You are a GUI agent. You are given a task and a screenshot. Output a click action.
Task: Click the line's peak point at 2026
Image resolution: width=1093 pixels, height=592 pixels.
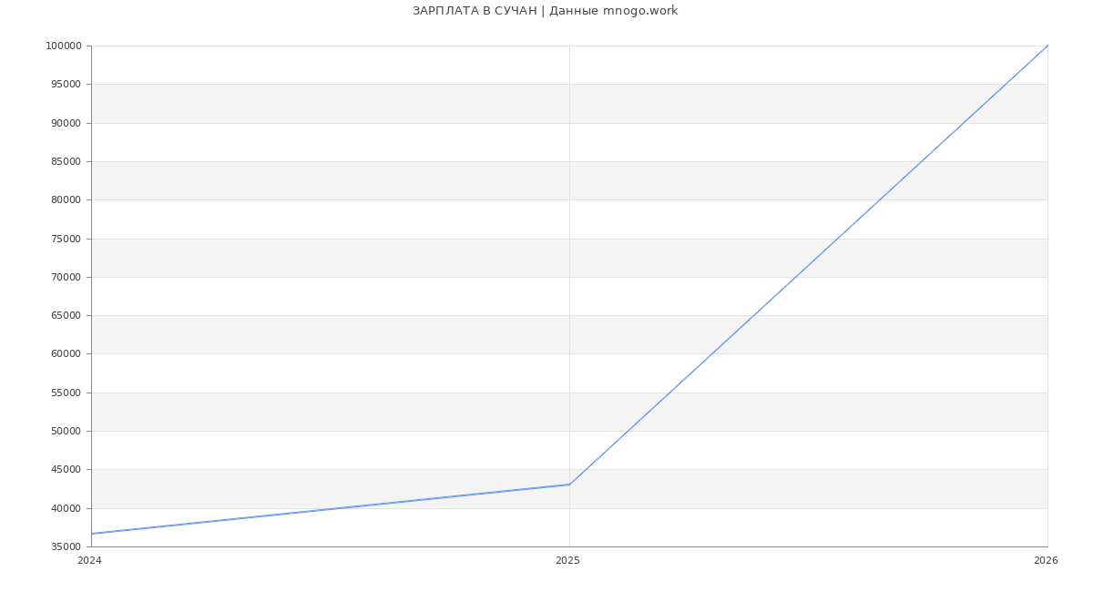pos(1047,46)
